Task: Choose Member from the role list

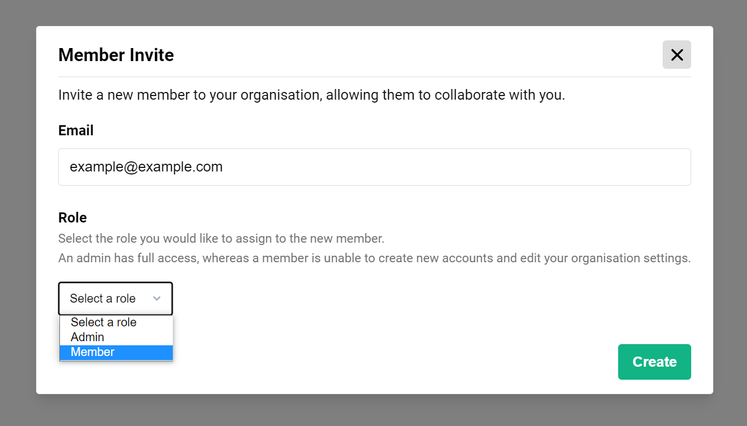Action: pos(93,352)
